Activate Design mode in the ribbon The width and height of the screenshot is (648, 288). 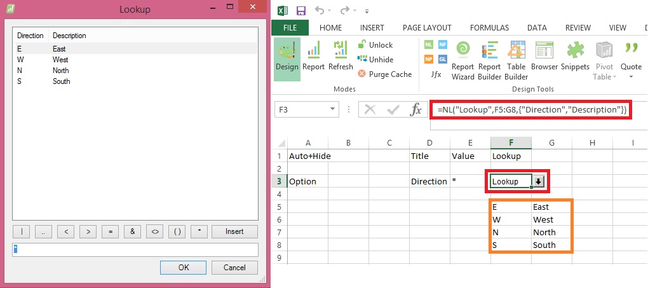287,58
